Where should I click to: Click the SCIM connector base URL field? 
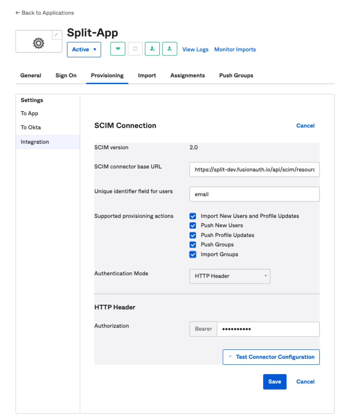254,169
